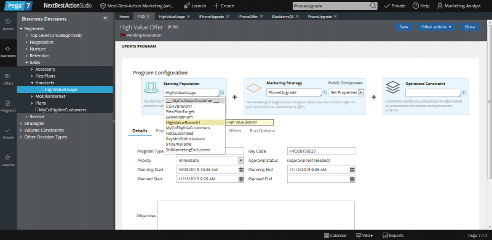Open the Help menu
492x240 pixels.
coord(421,6)
